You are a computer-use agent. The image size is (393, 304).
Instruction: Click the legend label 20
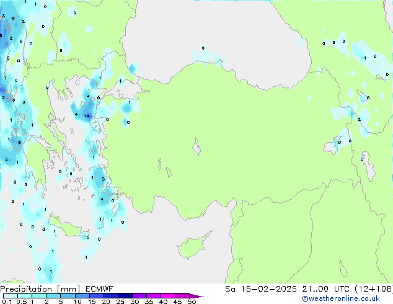point(106,302)
